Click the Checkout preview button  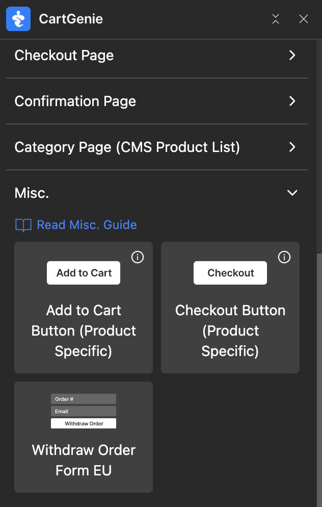[230, 273]
